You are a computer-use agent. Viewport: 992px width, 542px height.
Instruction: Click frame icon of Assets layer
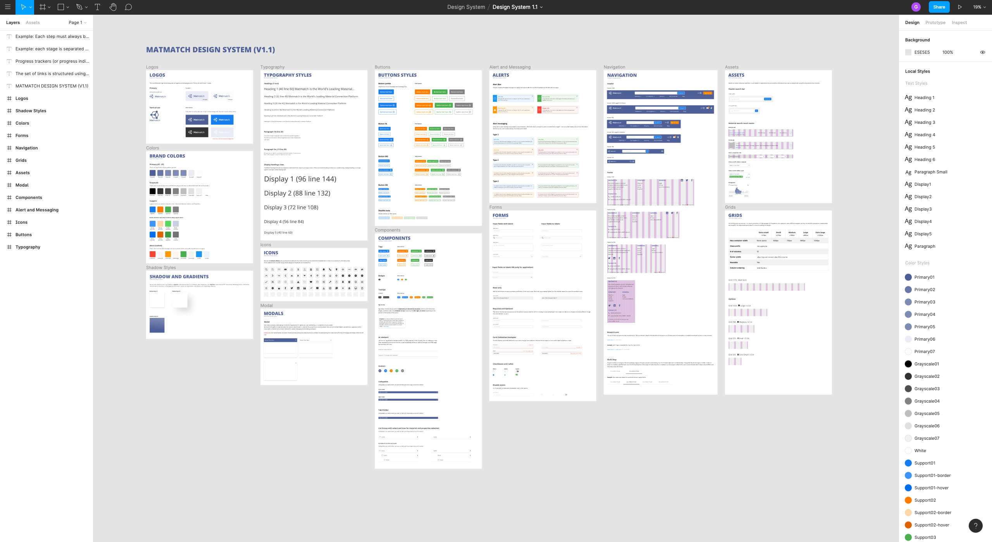9,173
